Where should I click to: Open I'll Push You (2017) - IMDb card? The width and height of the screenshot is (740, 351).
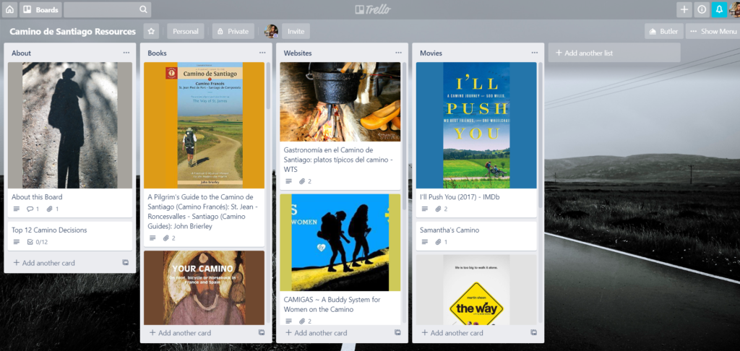[x=460, y=197]
